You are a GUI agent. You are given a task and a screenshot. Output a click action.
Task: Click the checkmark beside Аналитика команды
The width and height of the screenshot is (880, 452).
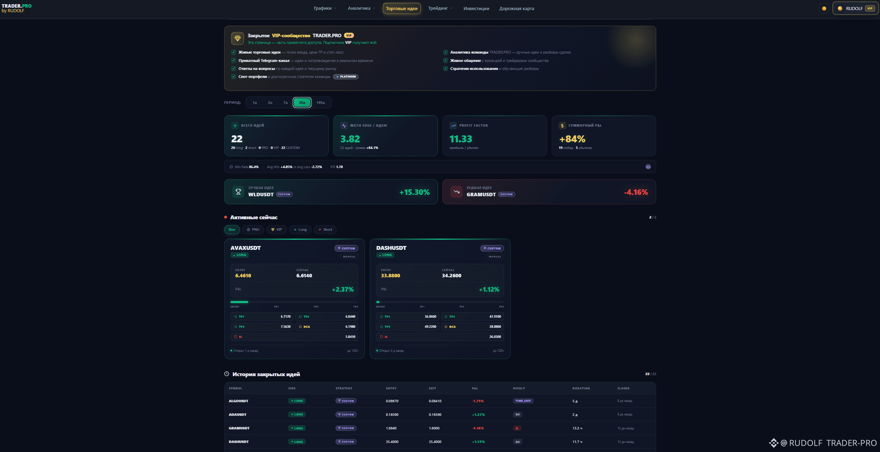tap(446, 52)
